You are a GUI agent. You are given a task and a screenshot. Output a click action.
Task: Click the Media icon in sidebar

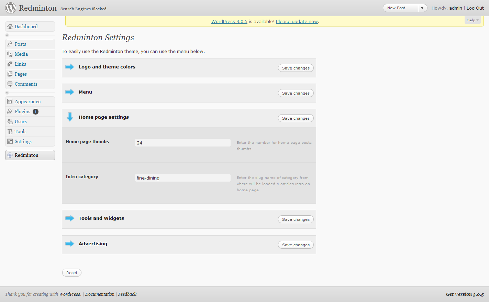coord(10,54)
